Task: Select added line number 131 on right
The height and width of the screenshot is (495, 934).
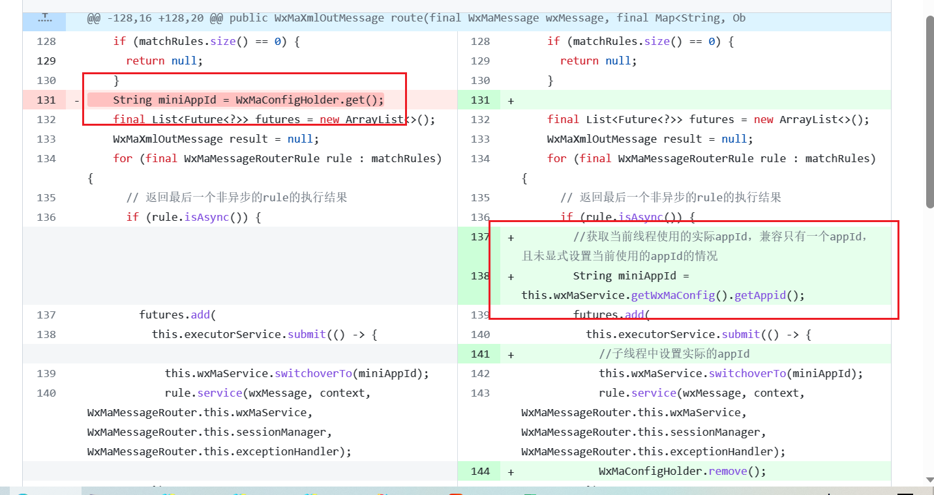Action: [479, 100]
